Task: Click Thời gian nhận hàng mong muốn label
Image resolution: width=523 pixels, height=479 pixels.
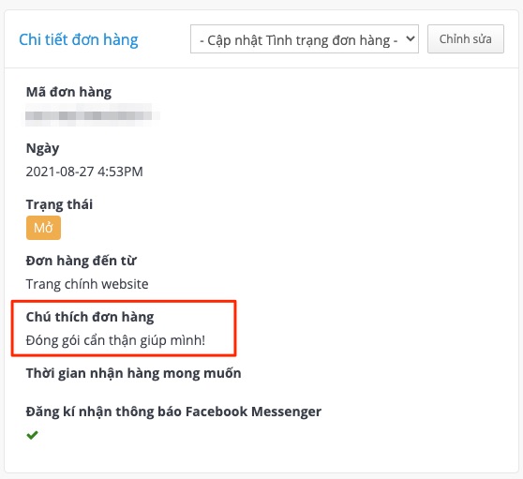Action: coord(133,373)
